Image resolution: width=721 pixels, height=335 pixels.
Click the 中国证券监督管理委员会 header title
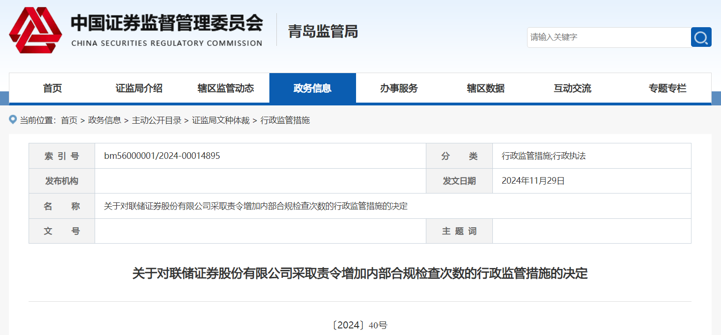pos(167,23)
